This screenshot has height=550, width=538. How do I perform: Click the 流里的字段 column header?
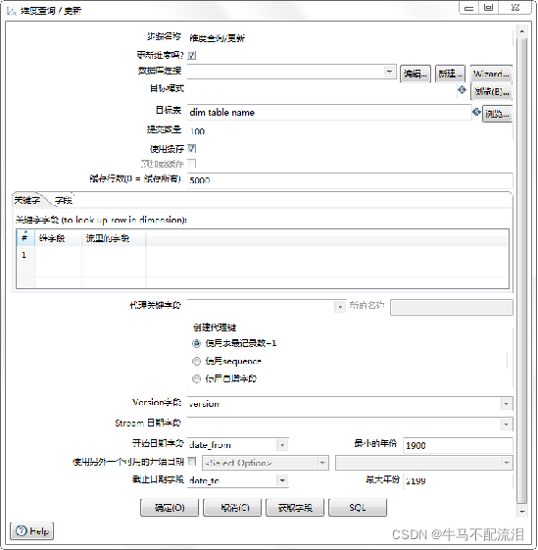(114, 238)
